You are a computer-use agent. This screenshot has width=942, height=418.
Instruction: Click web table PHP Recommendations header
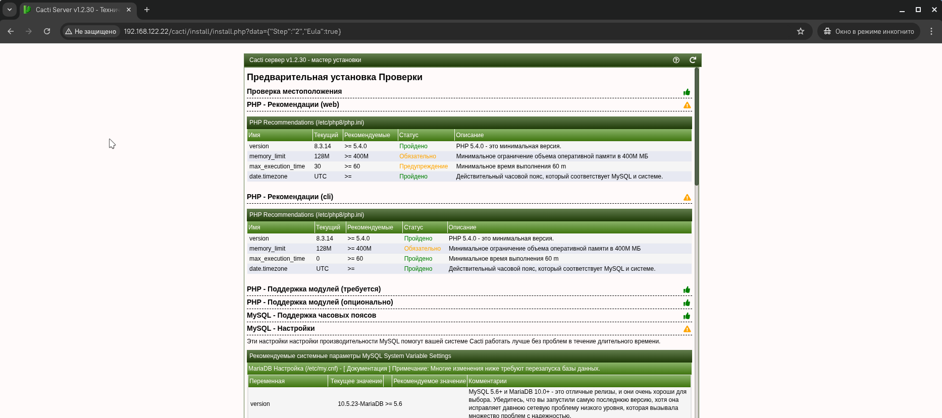(x=469, y=123)
